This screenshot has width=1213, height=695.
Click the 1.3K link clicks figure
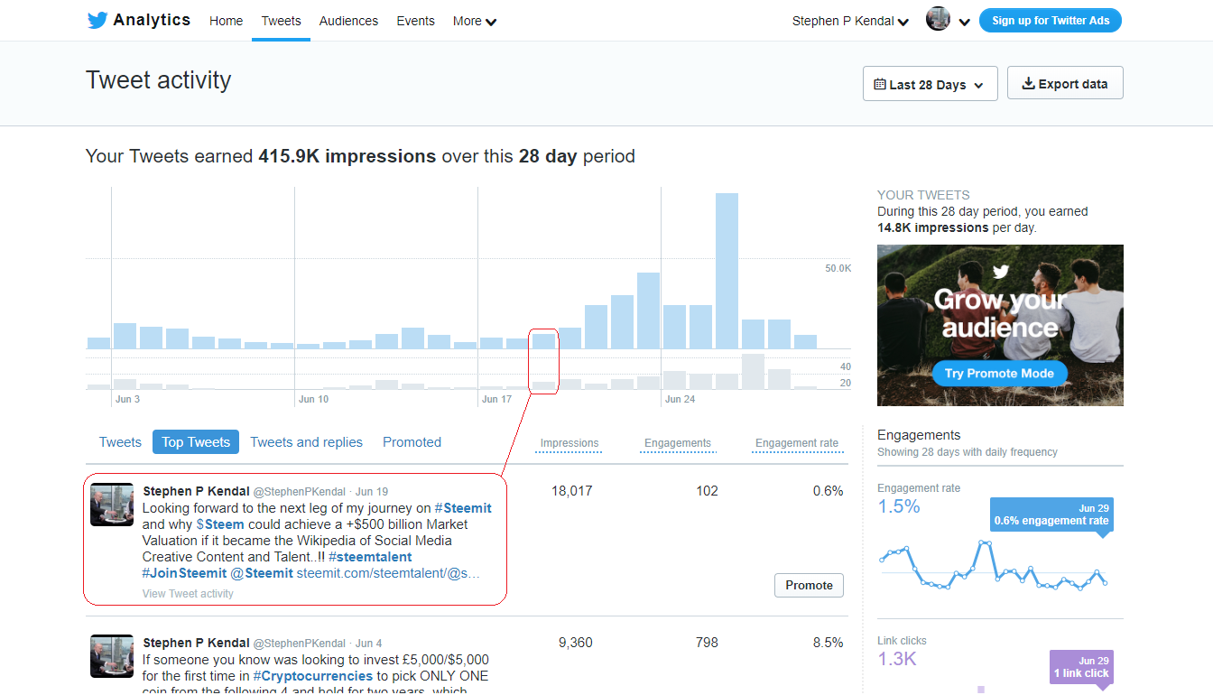(x=897, y=659)
